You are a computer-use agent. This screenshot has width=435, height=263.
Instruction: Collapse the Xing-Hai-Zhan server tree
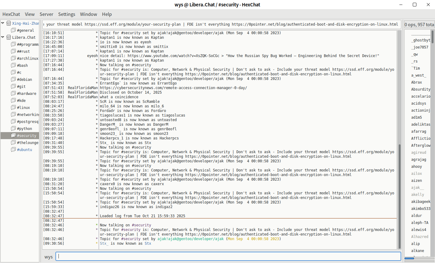point(3,23)
